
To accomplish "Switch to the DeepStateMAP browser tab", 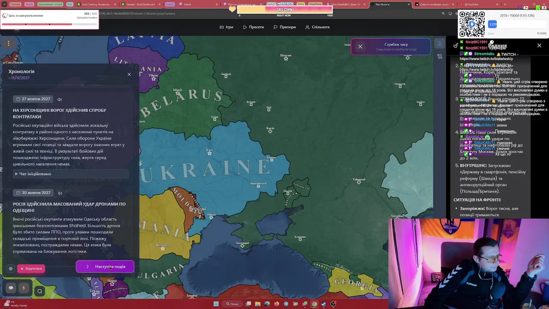I will pos(345,4).
